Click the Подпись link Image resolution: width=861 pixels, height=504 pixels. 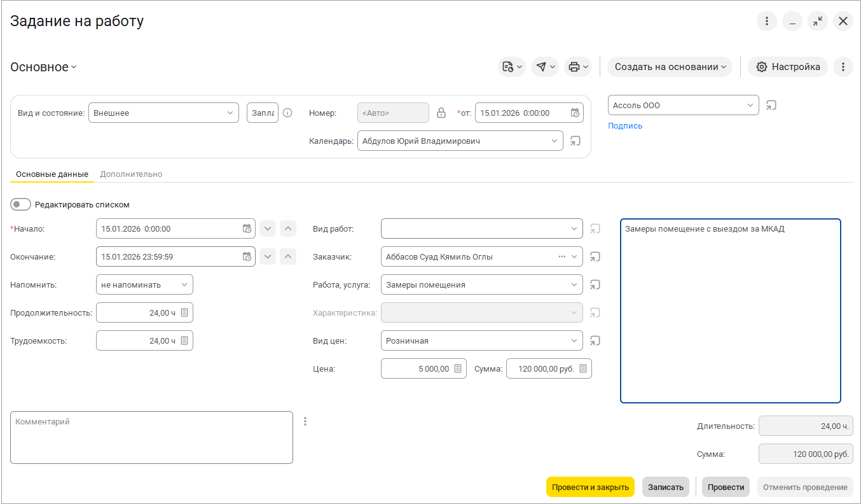point(625,126)
